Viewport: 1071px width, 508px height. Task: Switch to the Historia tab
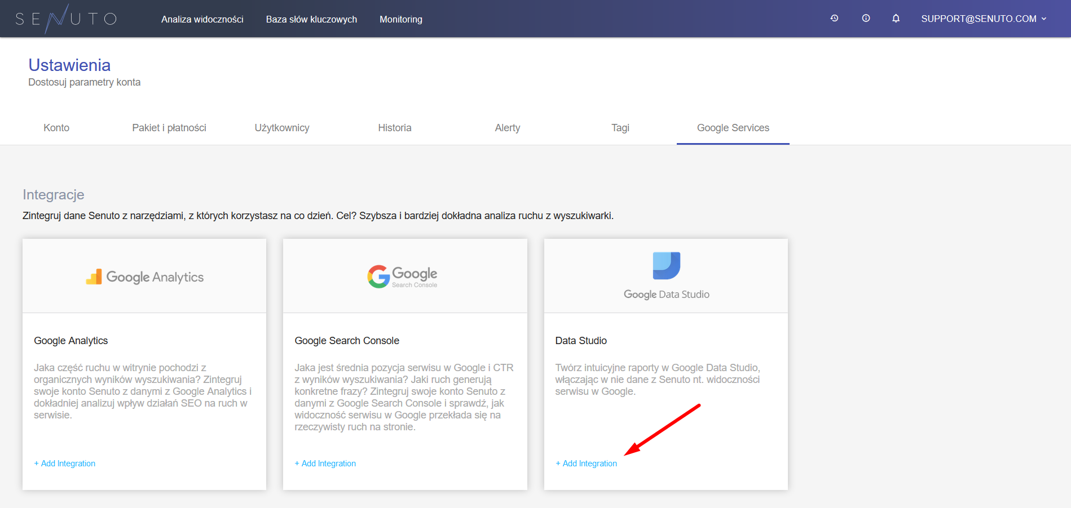coord(395,128)
